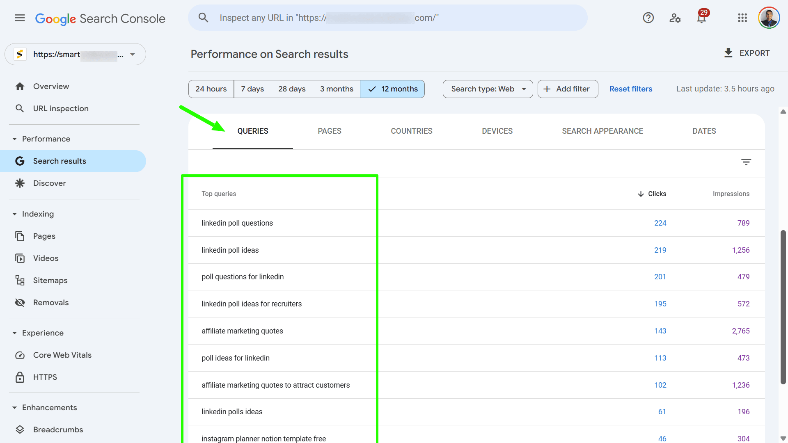Switch to the DATES tab
This screenshot has width=788, height=443.
click(x=704, y=131)
